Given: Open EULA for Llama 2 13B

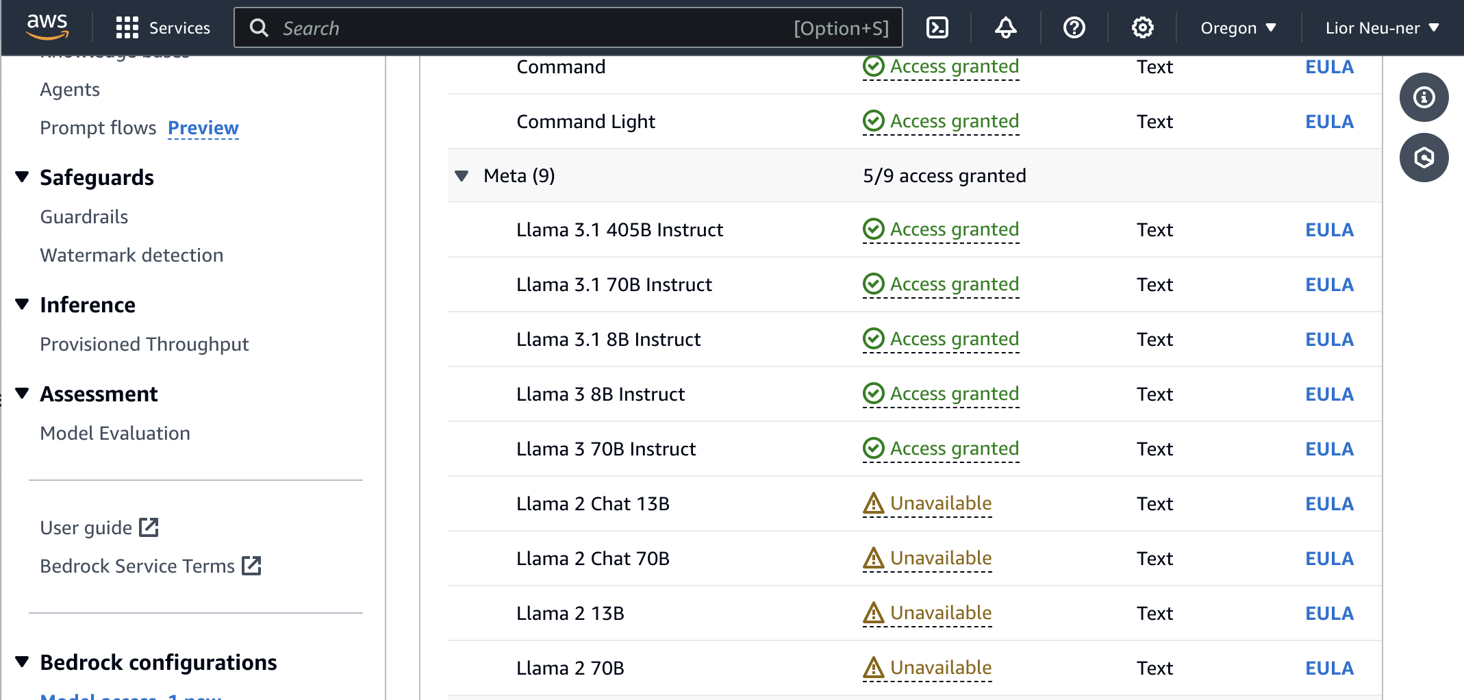Looking at the screenshot, I should pos(1329,613).
